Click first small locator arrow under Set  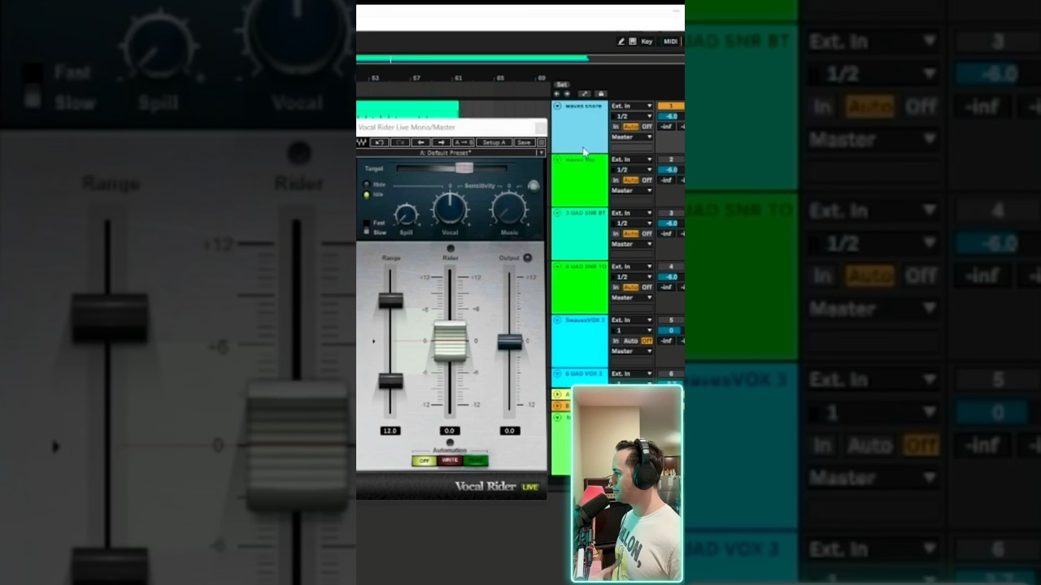pos(556,93)
